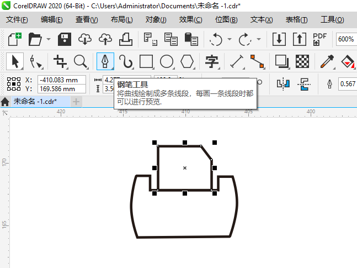Expand the Redo history dropdown arrow

(x=258, y=39)
